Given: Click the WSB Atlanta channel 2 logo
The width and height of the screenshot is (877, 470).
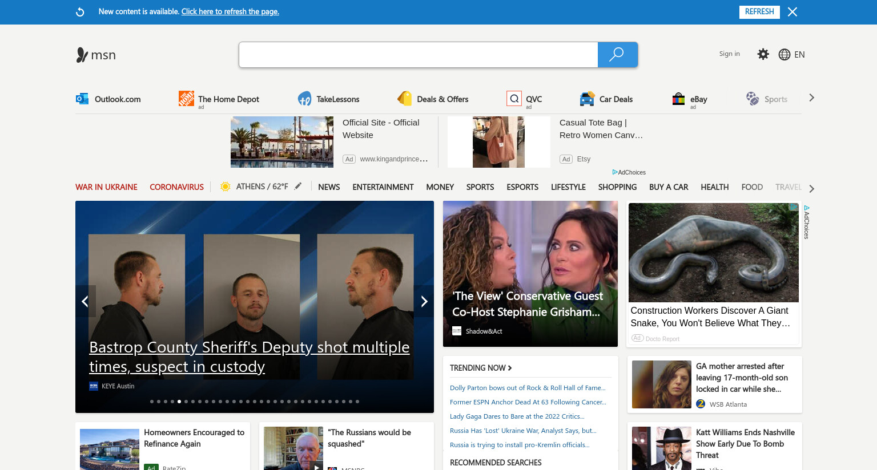Looking at the screenshot, I should click(x=701, y=404).
